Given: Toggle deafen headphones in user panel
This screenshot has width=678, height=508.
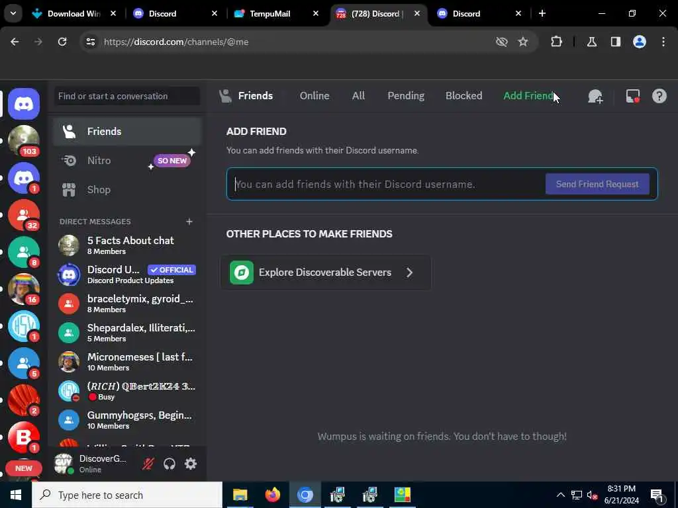Looking at the screenshot, I should pyautogui.click(x=169, y=464).
